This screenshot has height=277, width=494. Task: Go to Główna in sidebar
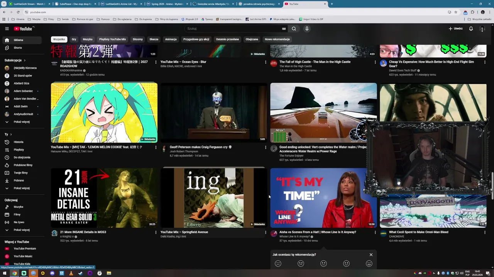pos(22,40)
